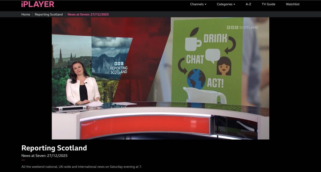This screenshot has height=172, width=321.
Task: Select the Reporting Scotland breadcrumb link
Action: point(49,14)
